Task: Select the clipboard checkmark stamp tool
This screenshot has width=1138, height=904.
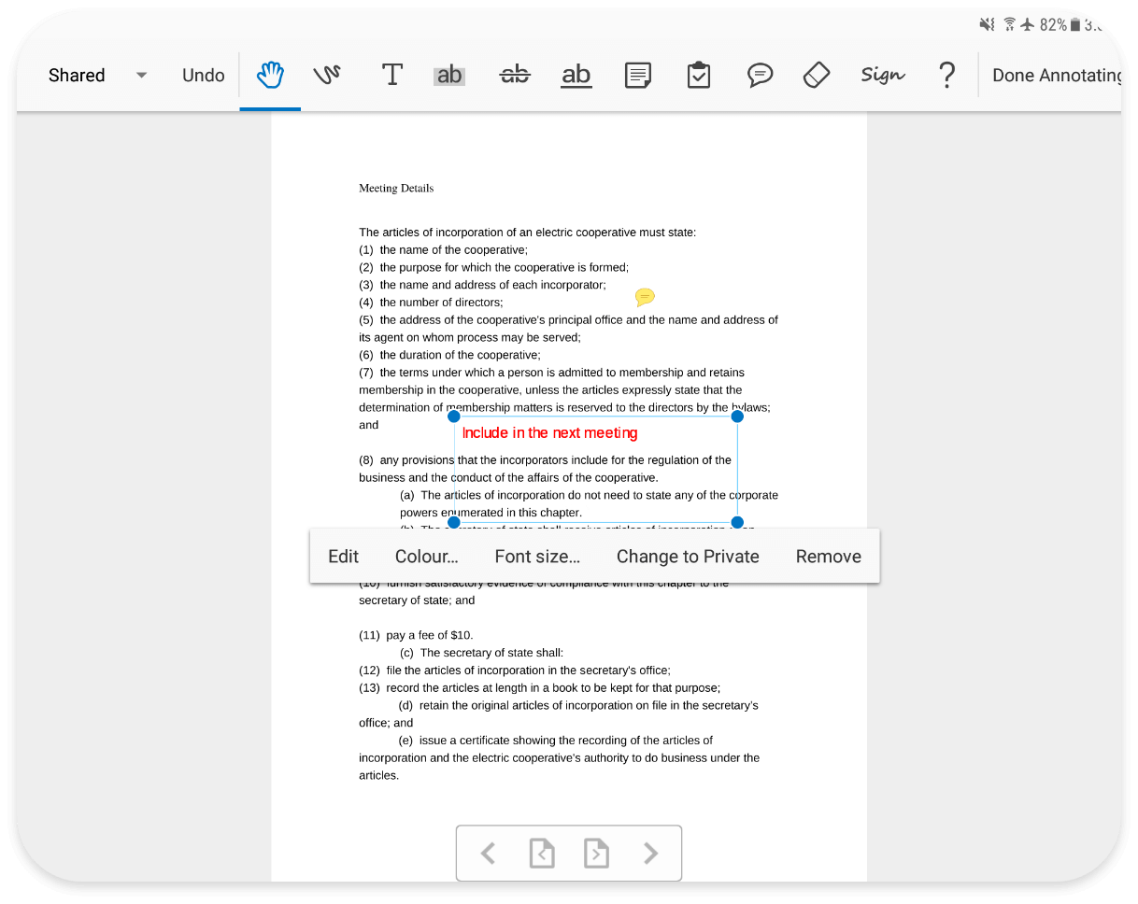Action: click(x=698, y=75)
